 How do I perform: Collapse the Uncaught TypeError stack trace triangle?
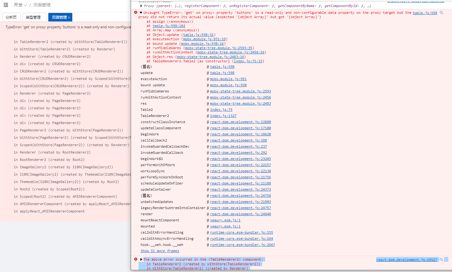141,13
